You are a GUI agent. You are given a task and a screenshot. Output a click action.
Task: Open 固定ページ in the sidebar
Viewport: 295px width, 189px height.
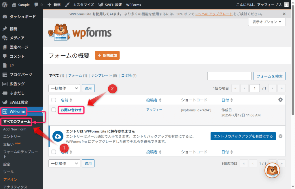click(21, 47)
